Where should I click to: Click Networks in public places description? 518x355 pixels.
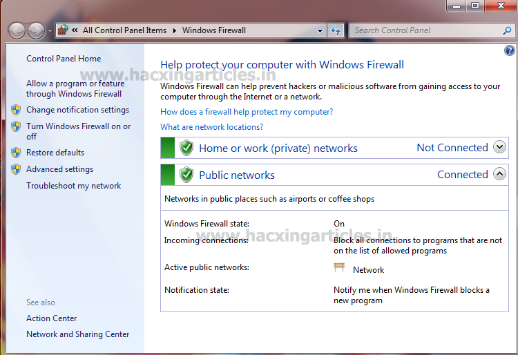269,199
